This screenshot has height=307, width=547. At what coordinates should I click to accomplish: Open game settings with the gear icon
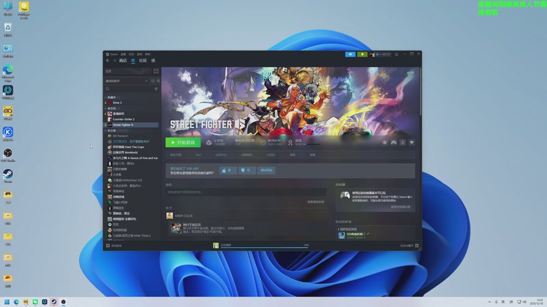pos(384,143)
